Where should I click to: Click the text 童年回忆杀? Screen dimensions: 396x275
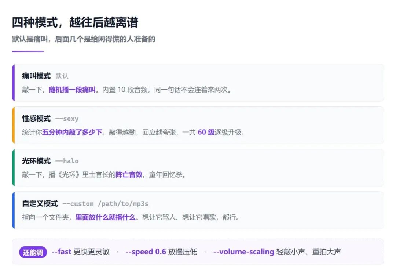click(x=166, y=175)
